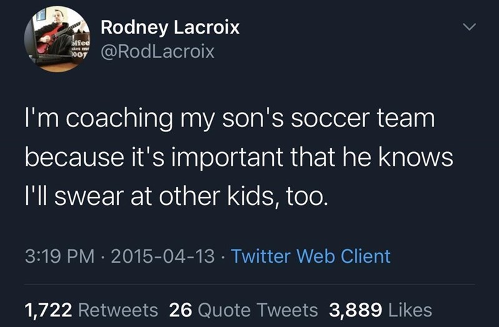
Task: Visit the @RodLacroix handle link
Action: [x=157, y=51]
